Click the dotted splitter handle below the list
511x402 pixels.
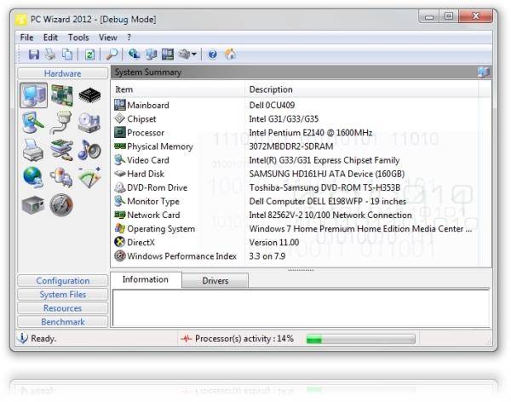click(301, 270)
